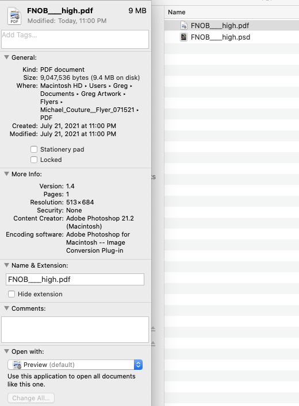This screenshot has height=406, width=299.
Task: Select FNOB___high.psd file icon in list
Action: (184, 37)
